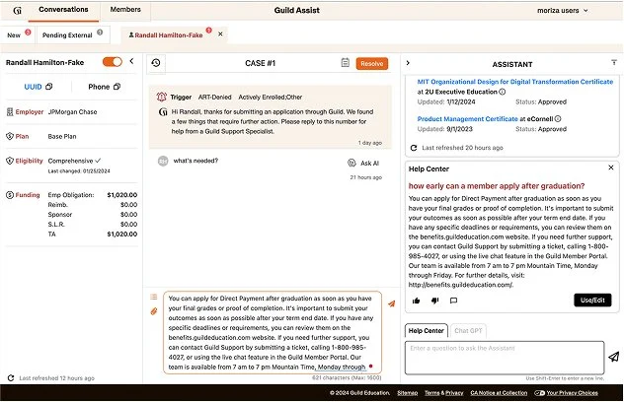Show info for eCornell
Viewport: 624px width, 402px height.
coord(558,119)
